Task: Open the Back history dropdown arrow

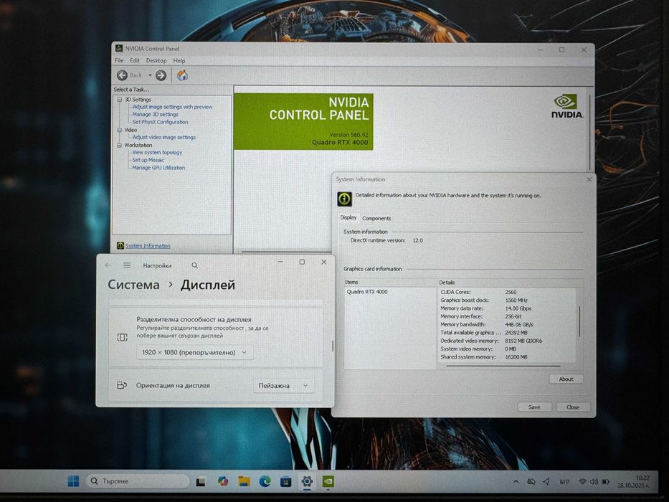Action: click(150, 75)
